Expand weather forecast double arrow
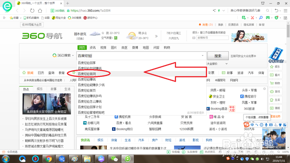 (x=156, y=36)
